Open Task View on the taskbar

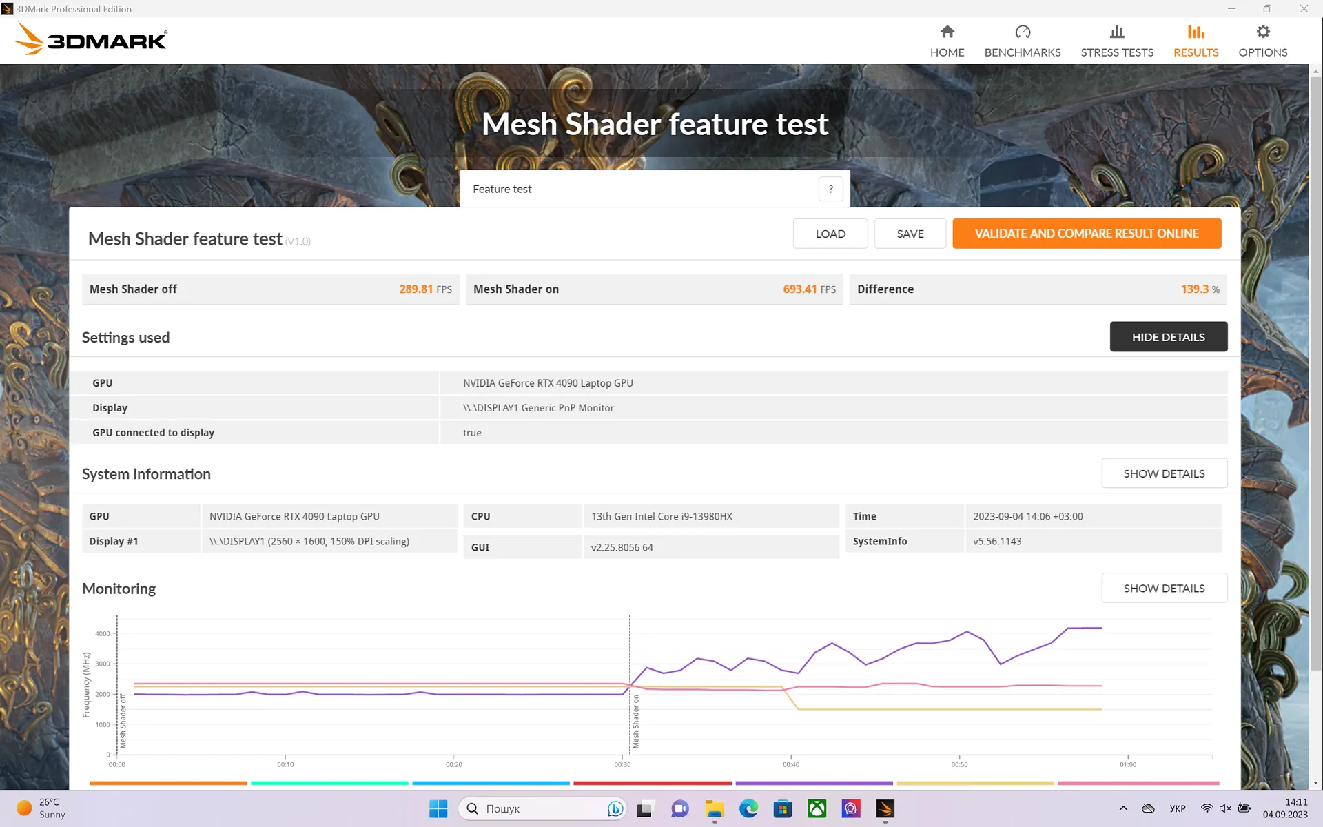pos(645,808)
